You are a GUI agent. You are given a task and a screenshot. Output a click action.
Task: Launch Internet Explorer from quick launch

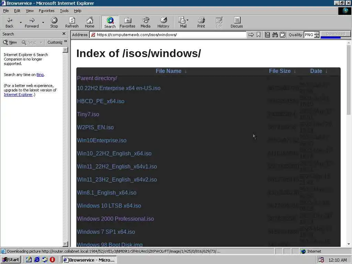tap(37, 260)
